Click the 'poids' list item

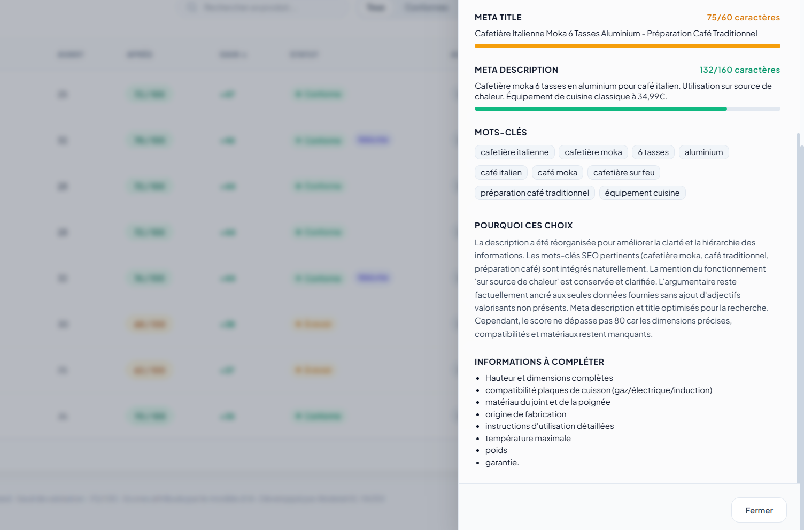[496, 450]
